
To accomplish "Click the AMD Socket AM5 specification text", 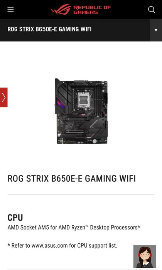I will (74, 228).
